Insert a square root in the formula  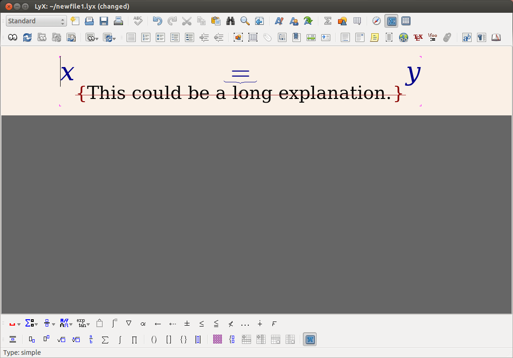[x=62, y=339]
